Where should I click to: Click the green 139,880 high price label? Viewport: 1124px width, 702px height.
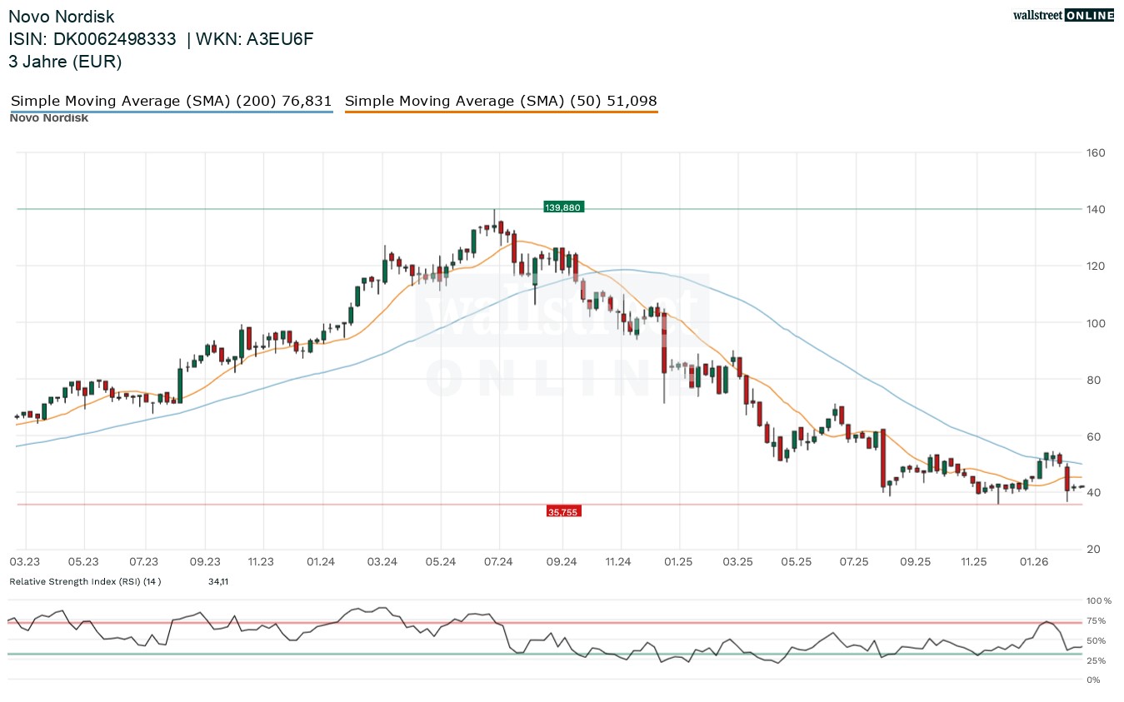click(563, 207)
